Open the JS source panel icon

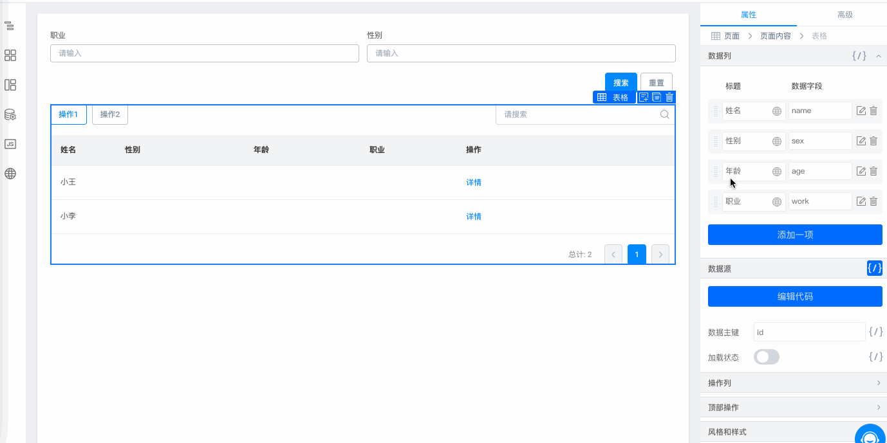point(10,144)
